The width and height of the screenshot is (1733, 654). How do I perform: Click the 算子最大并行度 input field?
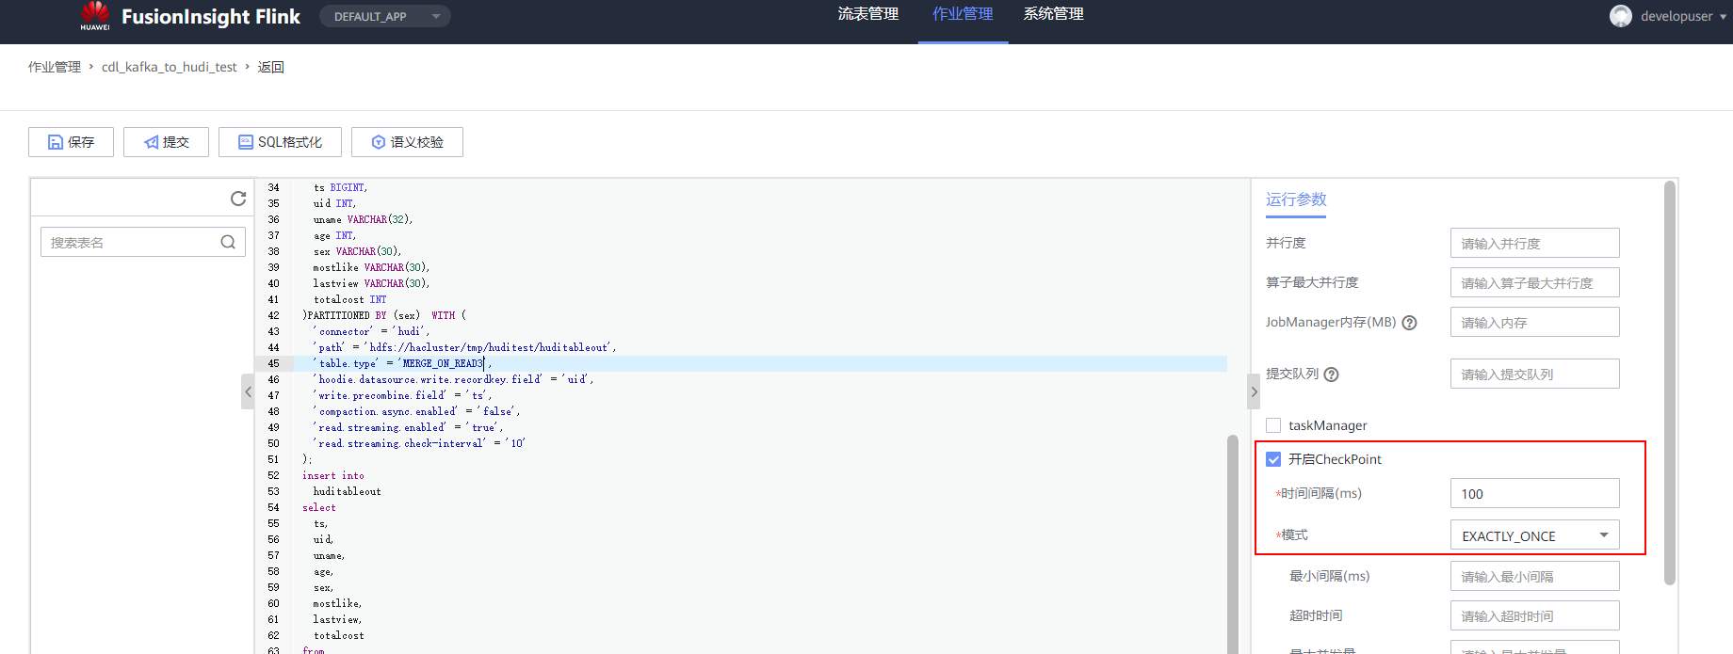click(1534, 282)
